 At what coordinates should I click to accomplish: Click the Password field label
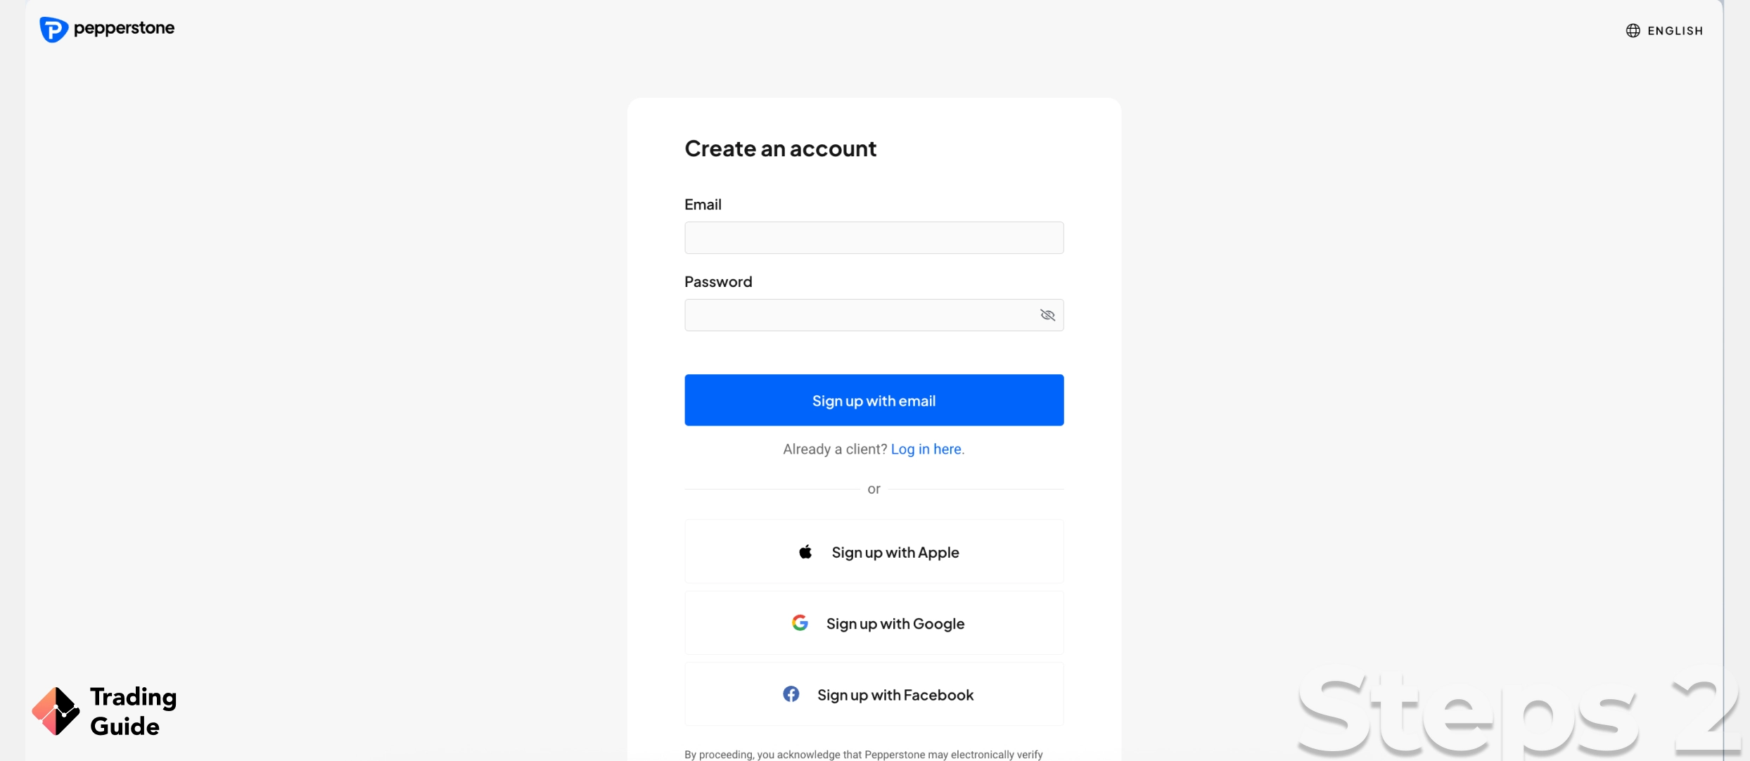click(718, 282)
